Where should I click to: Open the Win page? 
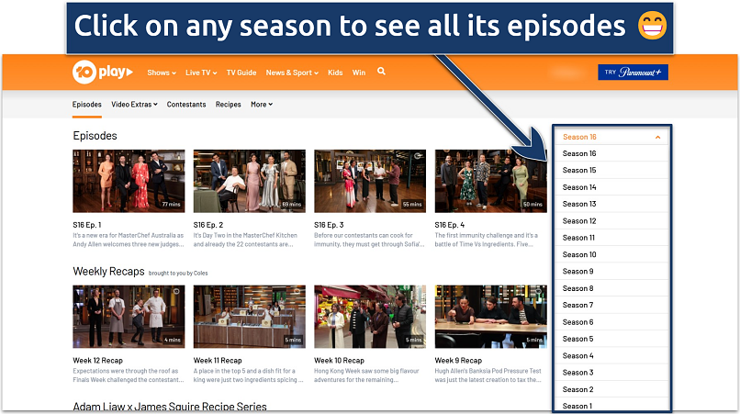click(359, 73)
